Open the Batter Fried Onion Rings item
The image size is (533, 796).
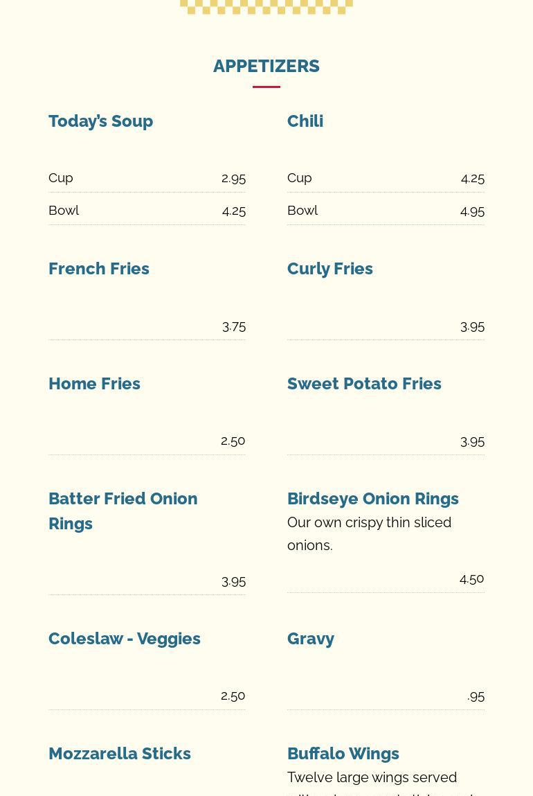[x=123, y=511]
